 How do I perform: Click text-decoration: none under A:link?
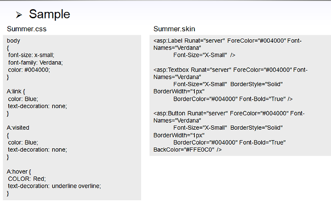[37, 106]
